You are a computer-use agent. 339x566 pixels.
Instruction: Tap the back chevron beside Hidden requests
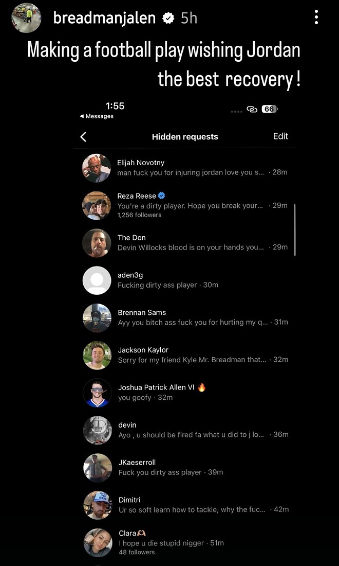pos(83,137)
